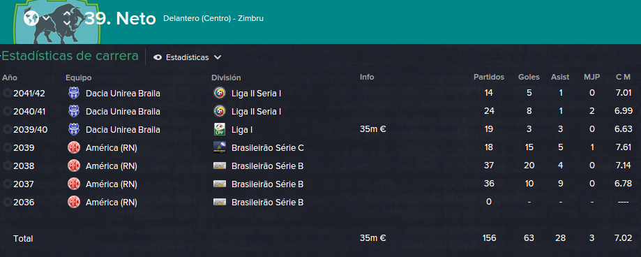This screenshot has width=641, height=257.
Task: Sort by the Partidos column header
Action: click(489, 77)
